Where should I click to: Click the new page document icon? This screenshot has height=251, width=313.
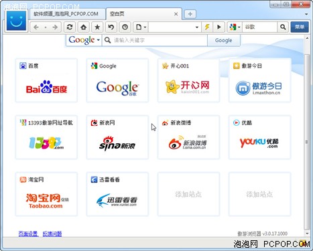pos(139,27)
